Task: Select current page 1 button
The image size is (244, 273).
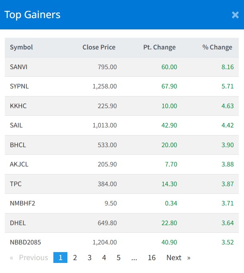Action: point(60,258)
